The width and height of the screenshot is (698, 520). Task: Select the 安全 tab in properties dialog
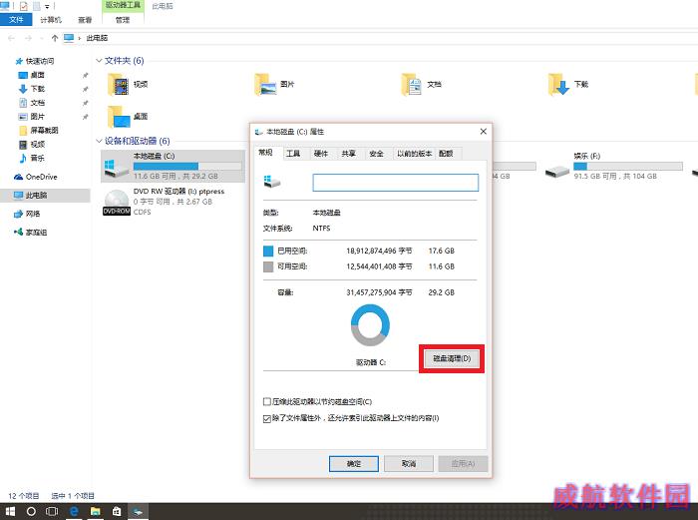(377, 154)
